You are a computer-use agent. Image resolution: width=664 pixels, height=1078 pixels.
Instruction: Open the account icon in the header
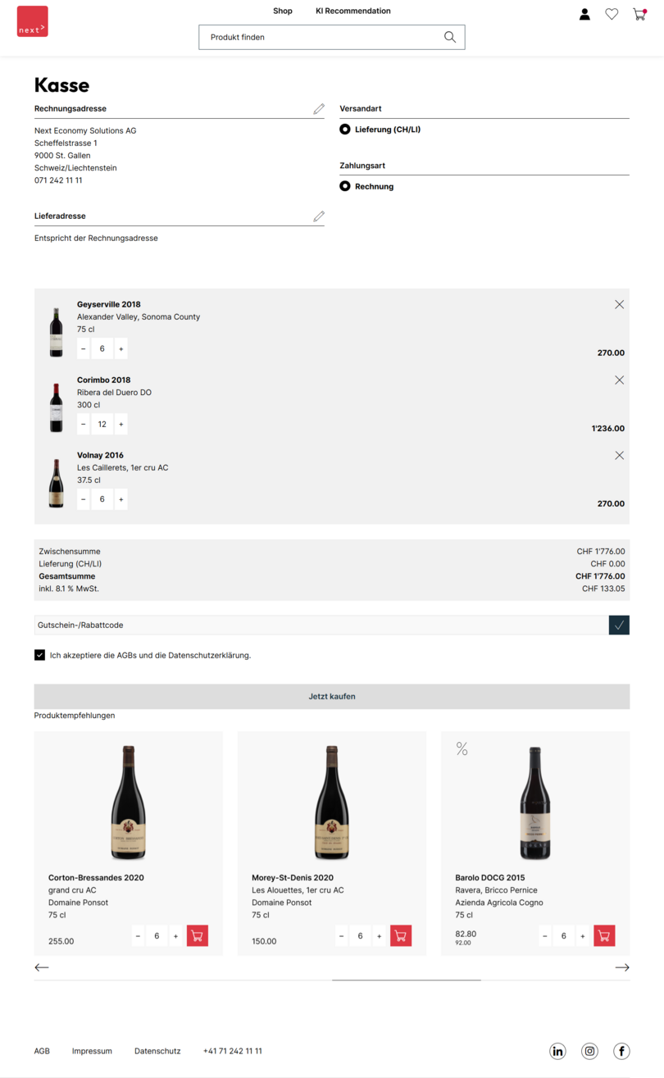point(584,14)
